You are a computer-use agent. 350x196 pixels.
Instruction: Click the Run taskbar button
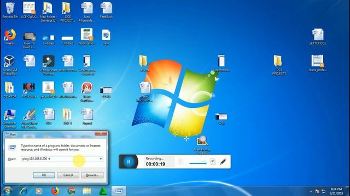coord(119,191)
